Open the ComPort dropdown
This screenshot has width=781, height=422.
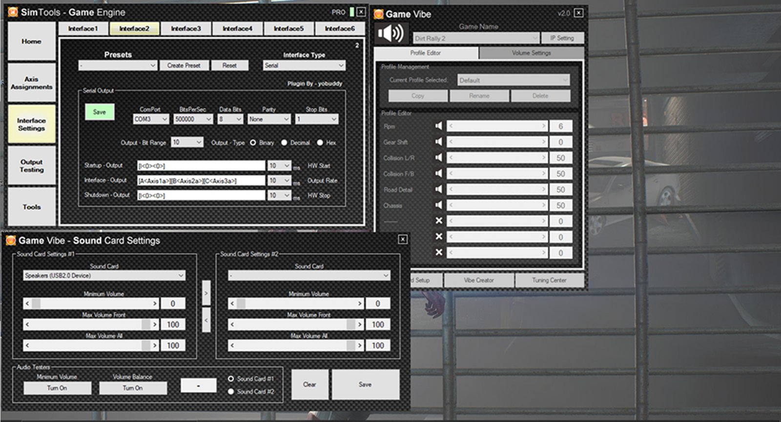151,119
